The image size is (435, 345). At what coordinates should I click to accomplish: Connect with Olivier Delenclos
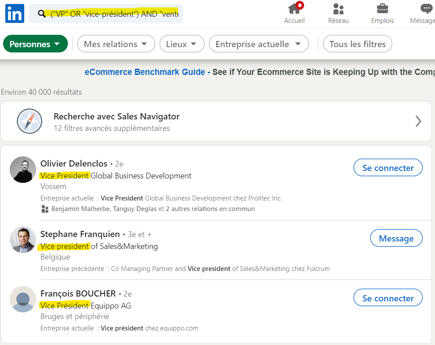click(x=388, y=167)
